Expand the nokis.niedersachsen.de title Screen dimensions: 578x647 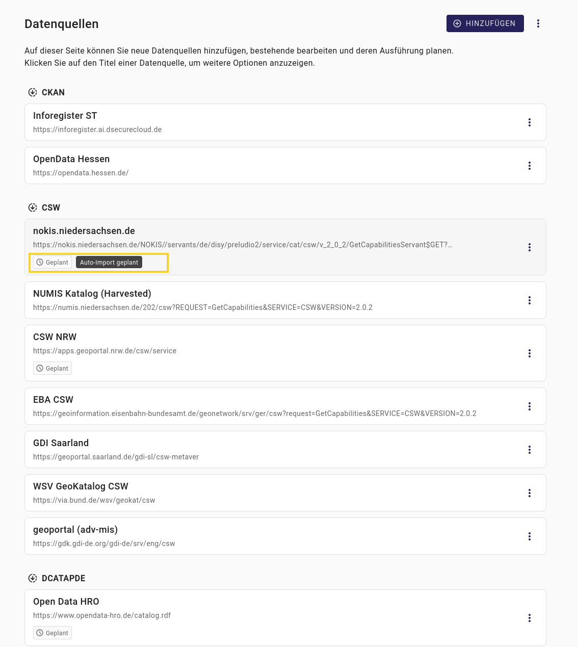click(x=84, y=231)
